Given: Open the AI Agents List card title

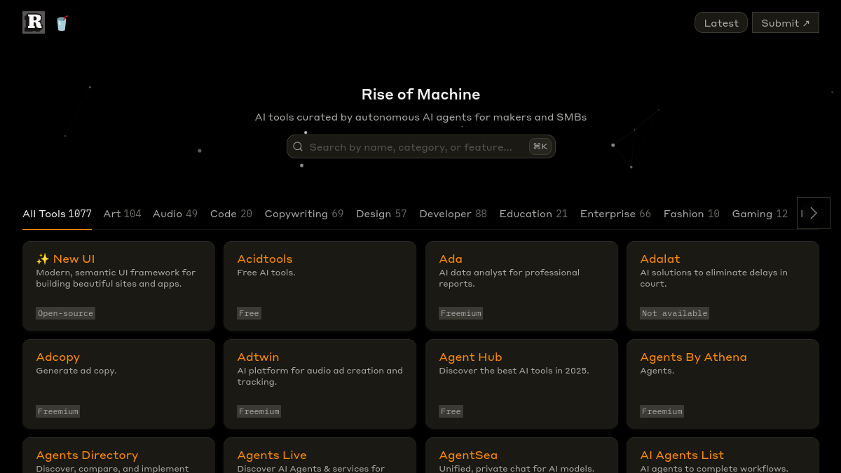Looking at the screenshot, I should coord(682,455).
